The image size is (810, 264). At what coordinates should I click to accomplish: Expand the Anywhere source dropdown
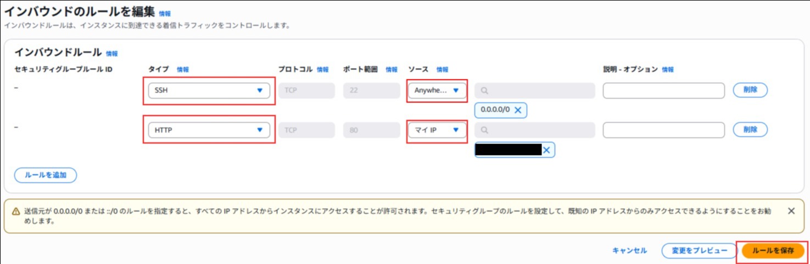437,90
